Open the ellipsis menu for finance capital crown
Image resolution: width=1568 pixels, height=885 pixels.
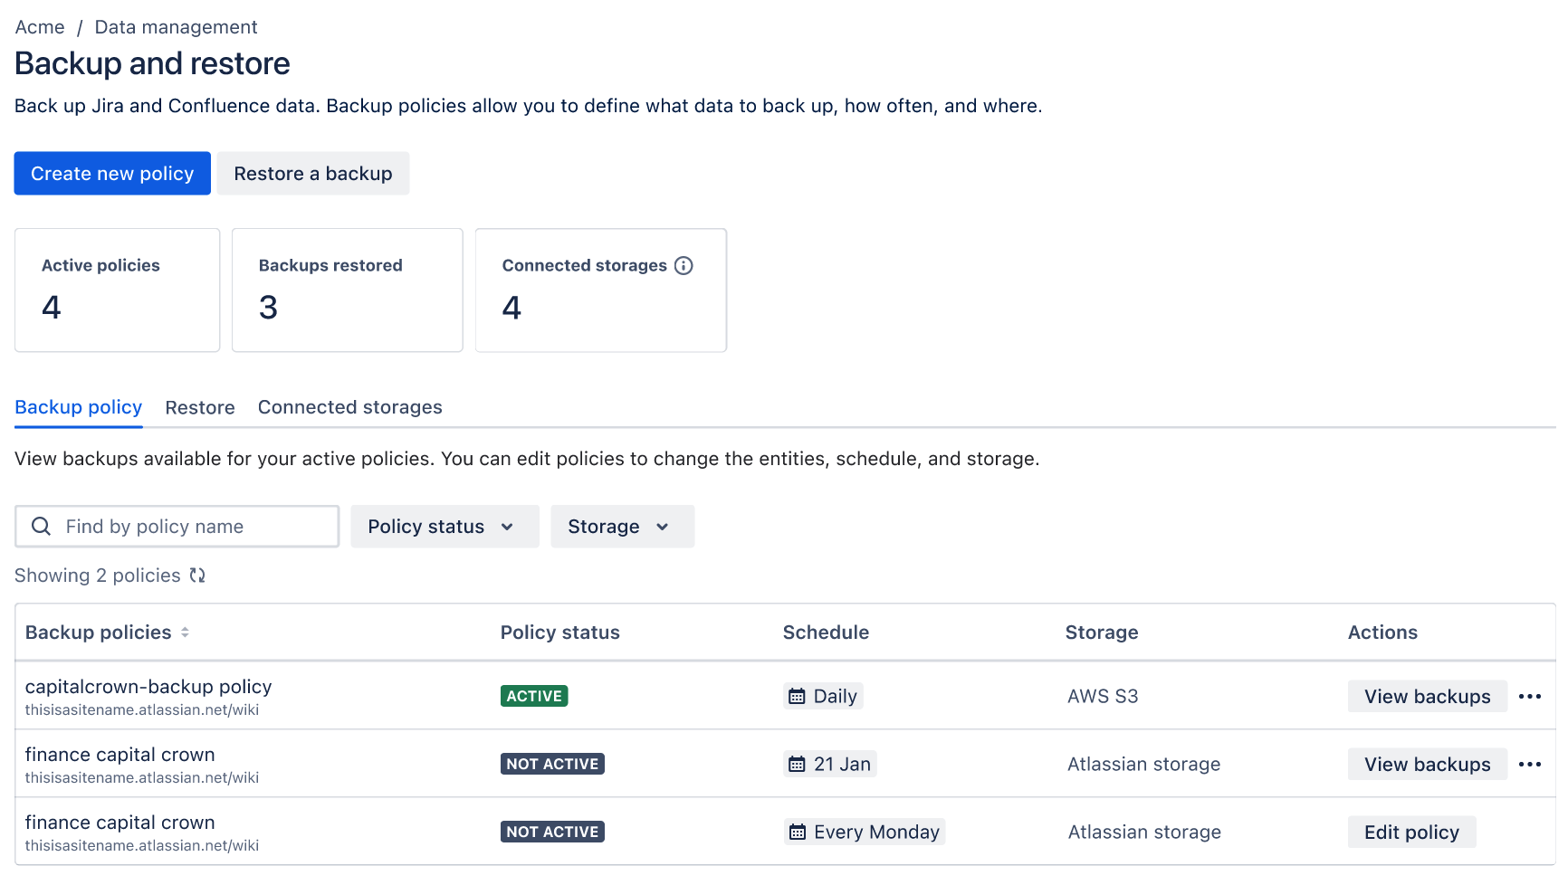[x=1531, y=763]
